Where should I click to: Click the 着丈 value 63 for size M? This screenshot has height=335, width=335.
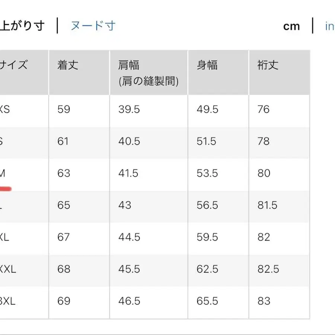tap(63, 173)
